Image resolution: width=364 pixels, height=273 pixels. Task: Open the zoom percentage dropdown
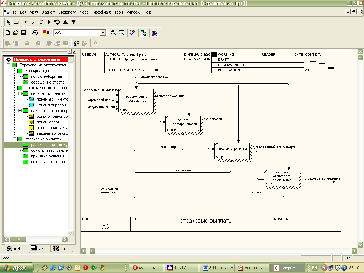(103, 32)
